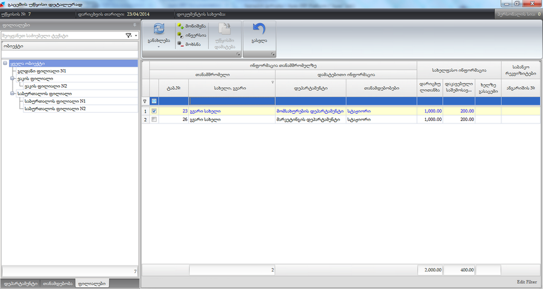
Task: Switch to the თანამდებობა tab
Action: click(57, 283)
